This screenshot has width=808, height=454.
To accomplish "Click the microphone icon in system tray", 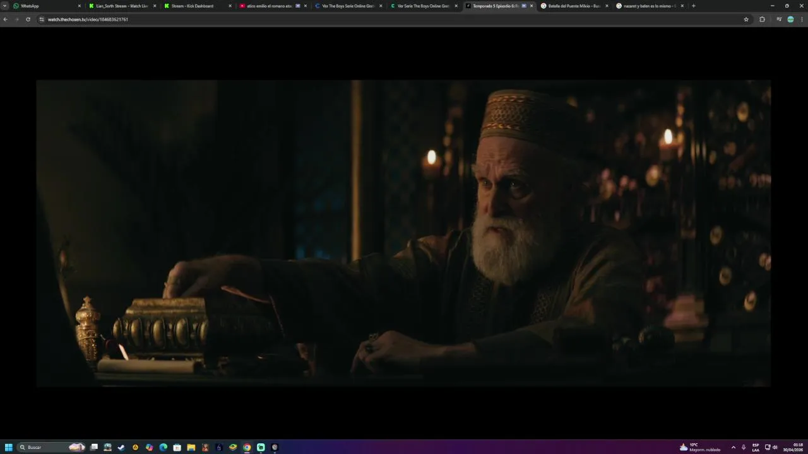I will pos(744,447).
